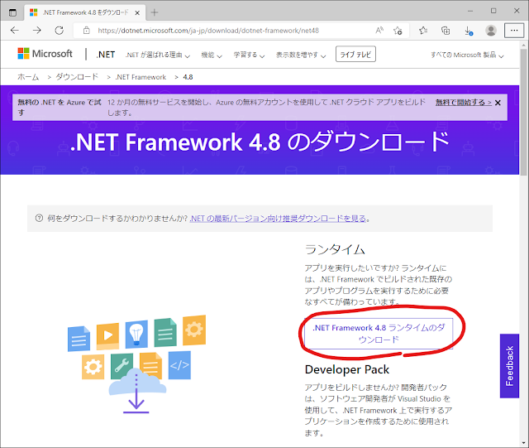Click the cloud download illustration

137,364
